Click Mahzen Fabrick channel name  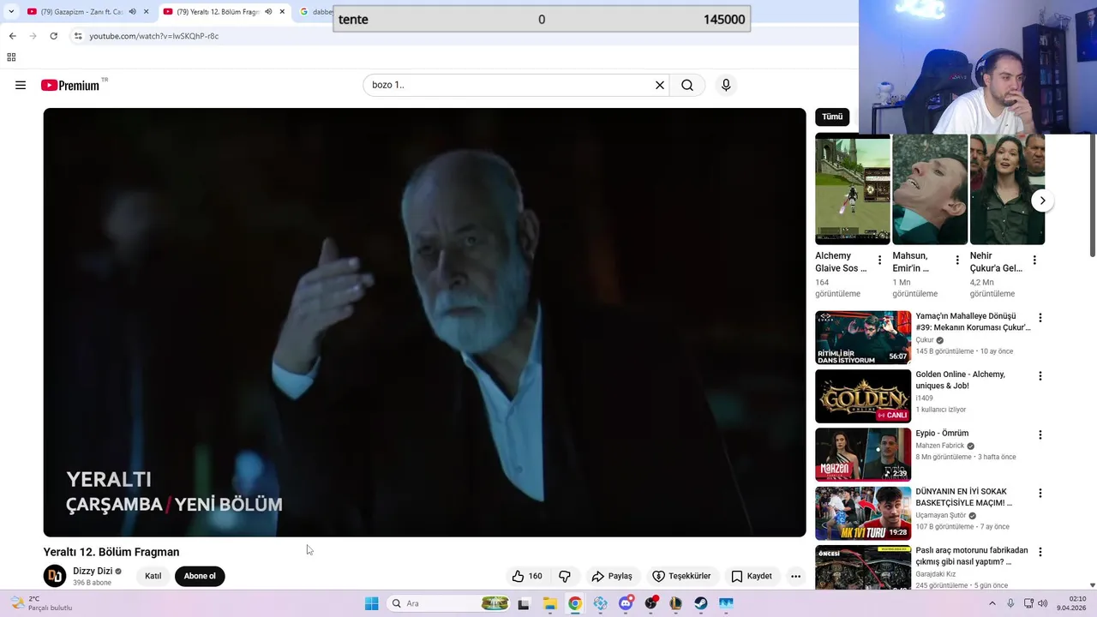point(940,446)
